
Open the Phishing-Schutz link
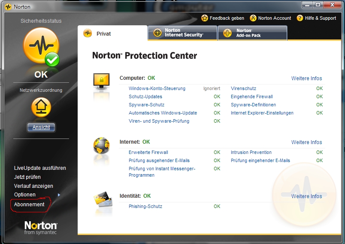pyautogui.click(x=145, y=206)
